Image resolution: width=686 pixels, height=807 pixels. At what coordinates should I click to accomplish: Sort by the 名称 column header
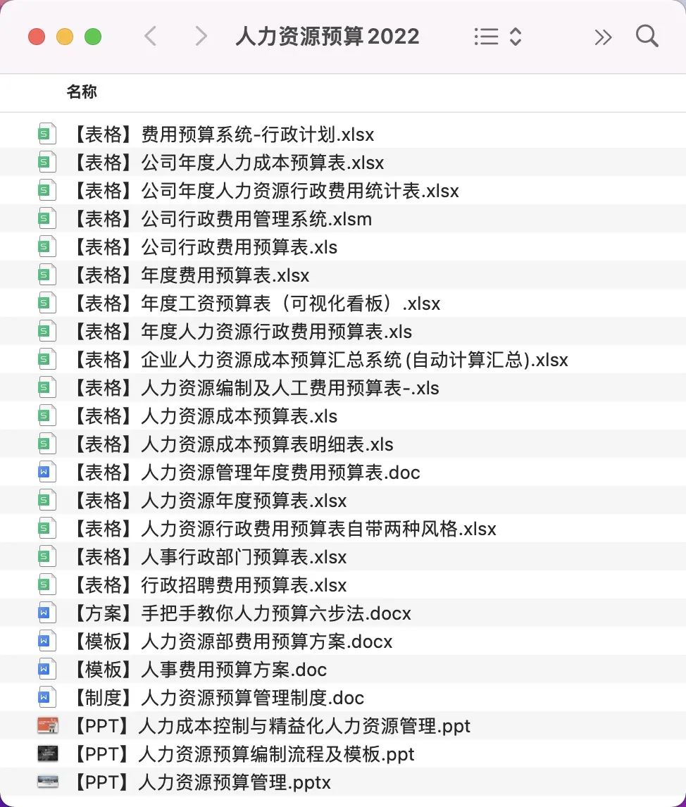(81, 92)
